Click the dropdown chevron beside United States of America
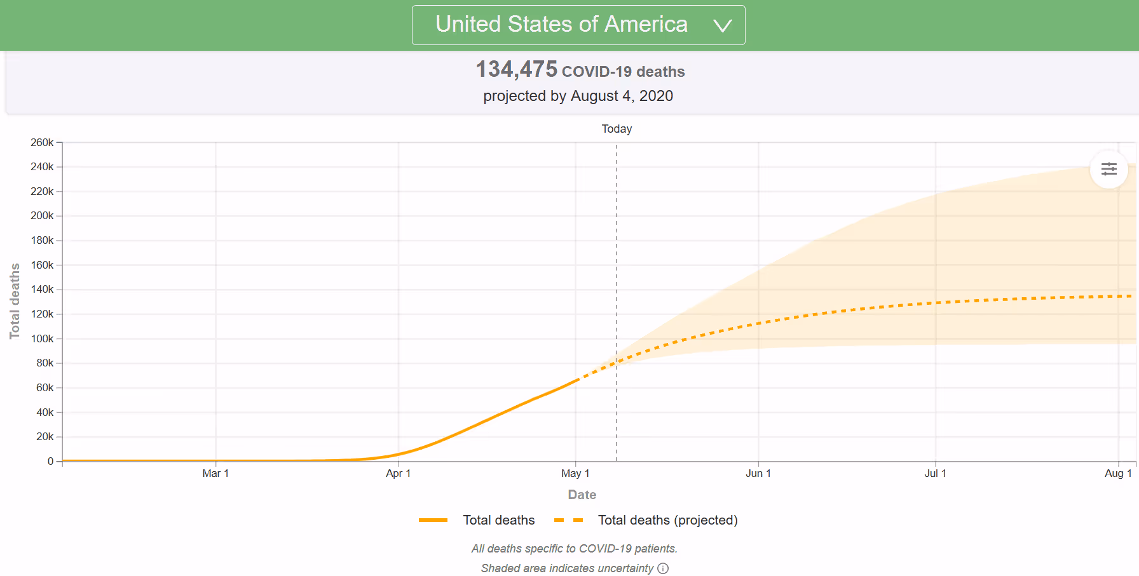 [x=722, y=26]
